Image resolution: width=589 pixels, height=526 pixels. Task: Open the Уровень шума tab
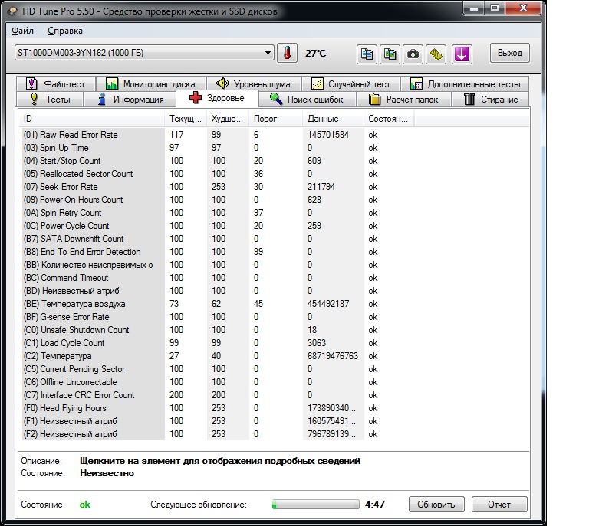point(254,83)
